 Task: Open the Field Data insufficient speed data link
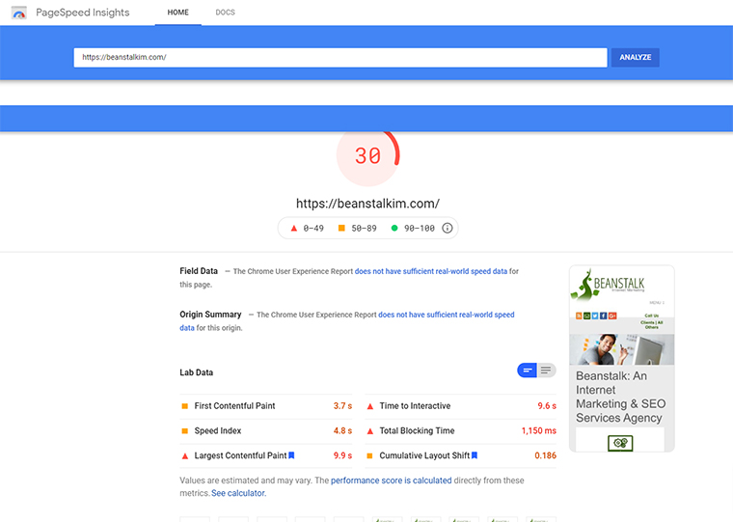coord(431,271)
